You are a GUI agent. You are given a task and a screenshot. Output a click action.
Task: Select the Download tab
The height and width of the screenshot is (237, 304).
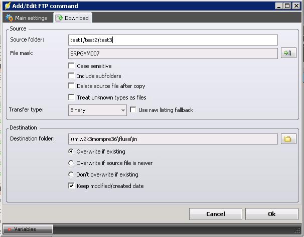(72, 18)
